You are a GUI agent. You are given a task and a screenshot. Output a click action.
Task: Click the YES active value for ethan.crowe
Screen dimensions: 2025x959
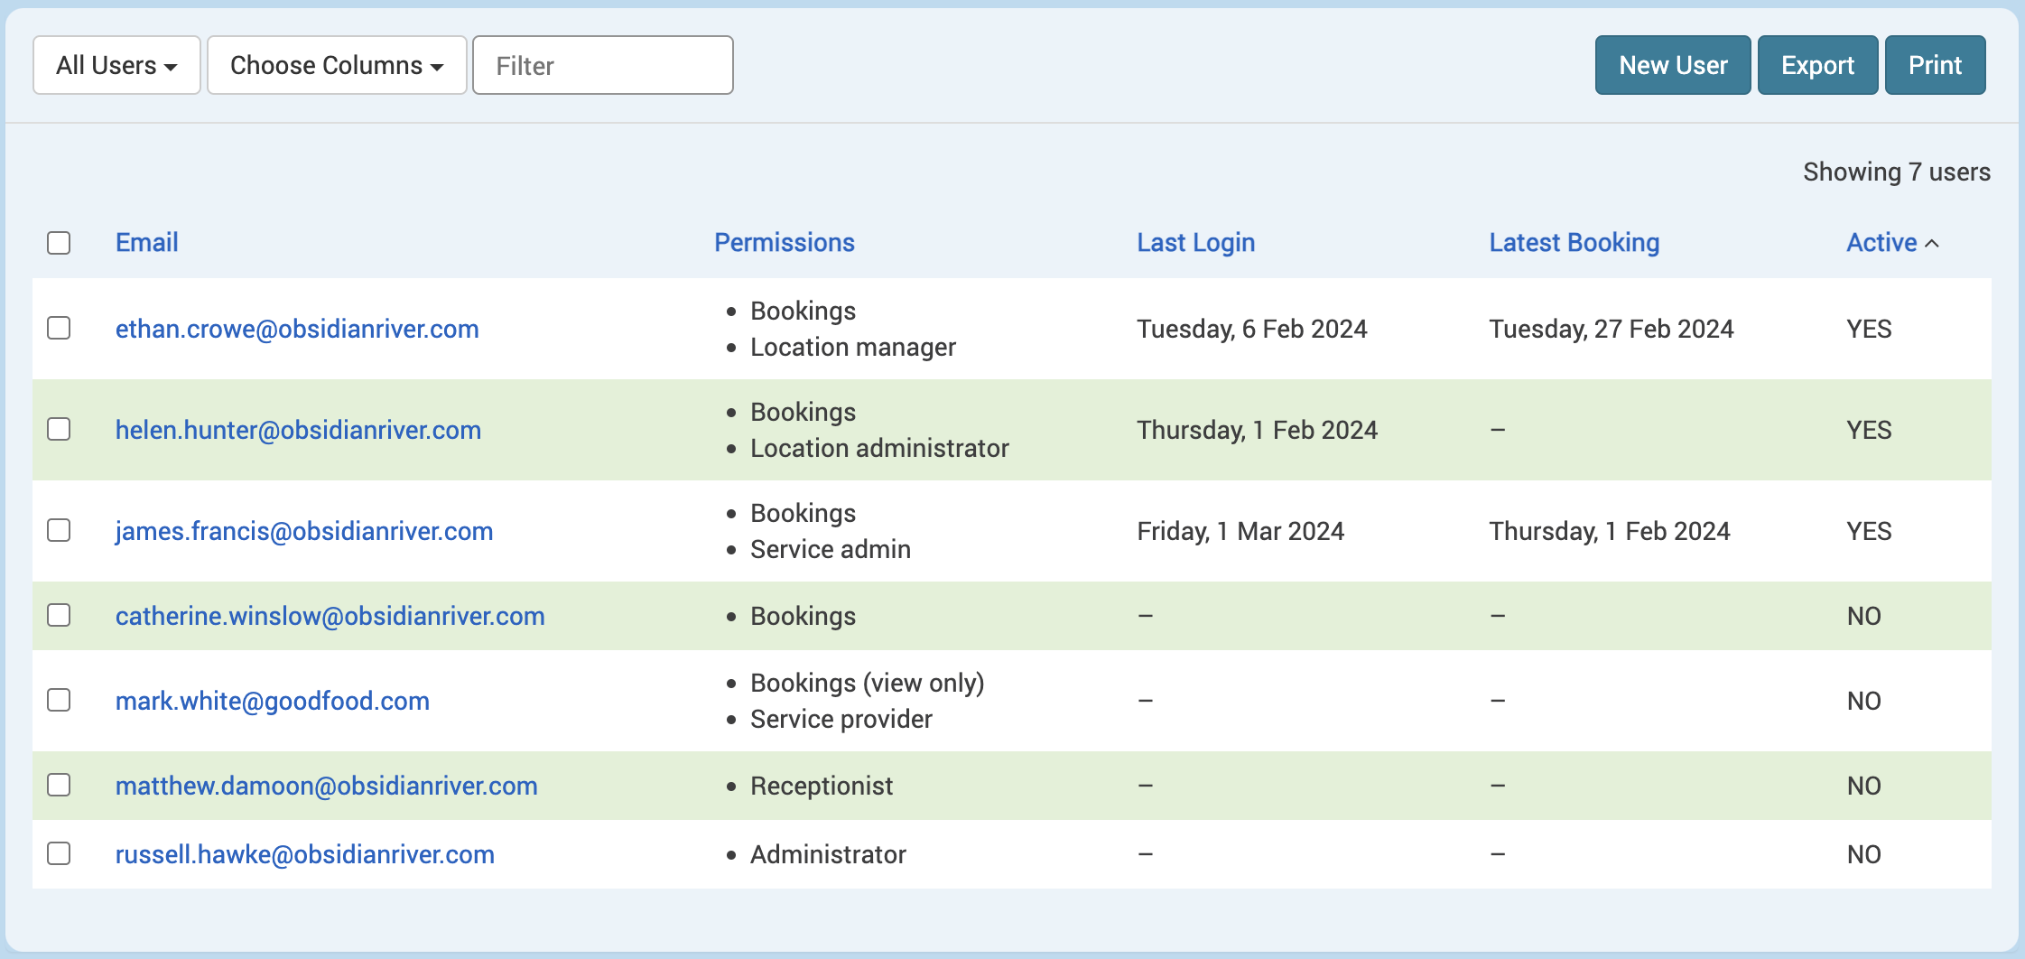tap(1868, 329)
